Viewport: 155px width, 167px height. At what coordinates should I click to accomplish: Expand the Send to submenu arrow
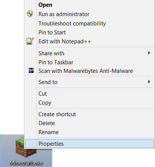149,82
